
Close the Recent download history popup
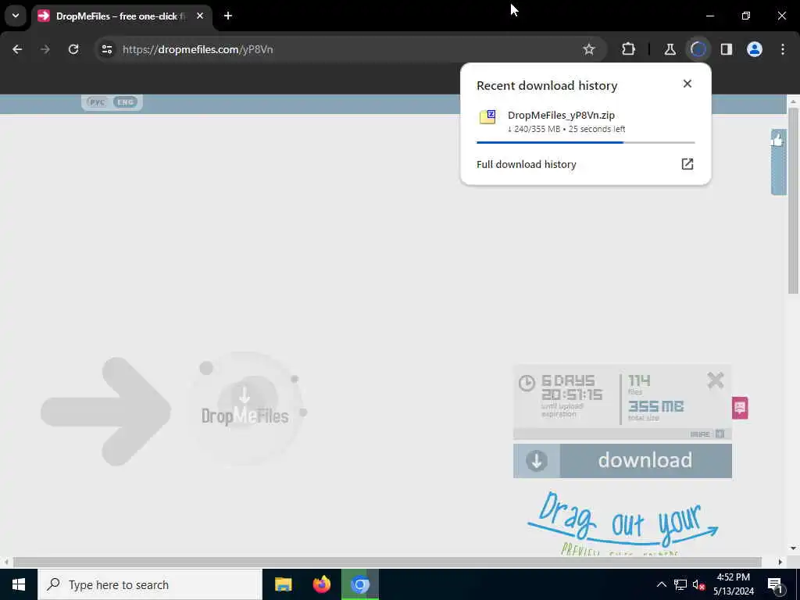tap(687, 84)
